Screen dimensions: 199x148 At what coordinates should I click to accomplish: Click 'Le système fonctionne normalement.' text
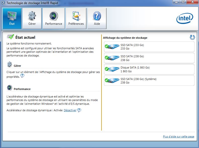click(29, 43)
